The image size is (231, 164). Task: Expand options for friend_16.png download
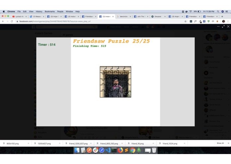pos(153,143)
